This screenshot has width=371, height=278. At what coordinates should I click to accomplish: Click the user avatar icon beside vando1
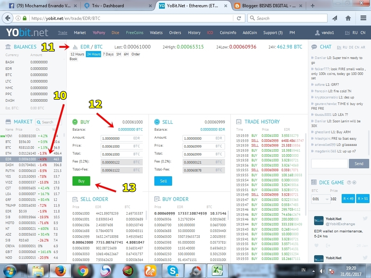coord(317,33)
